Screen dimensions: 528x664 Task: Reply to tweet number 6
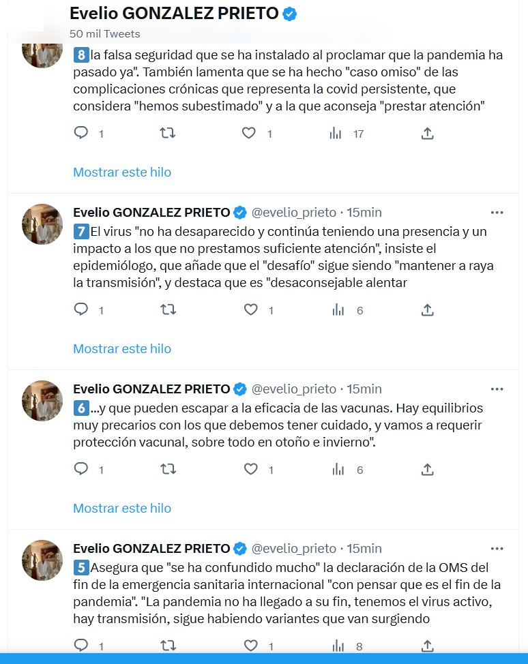[x=81, y=469]
